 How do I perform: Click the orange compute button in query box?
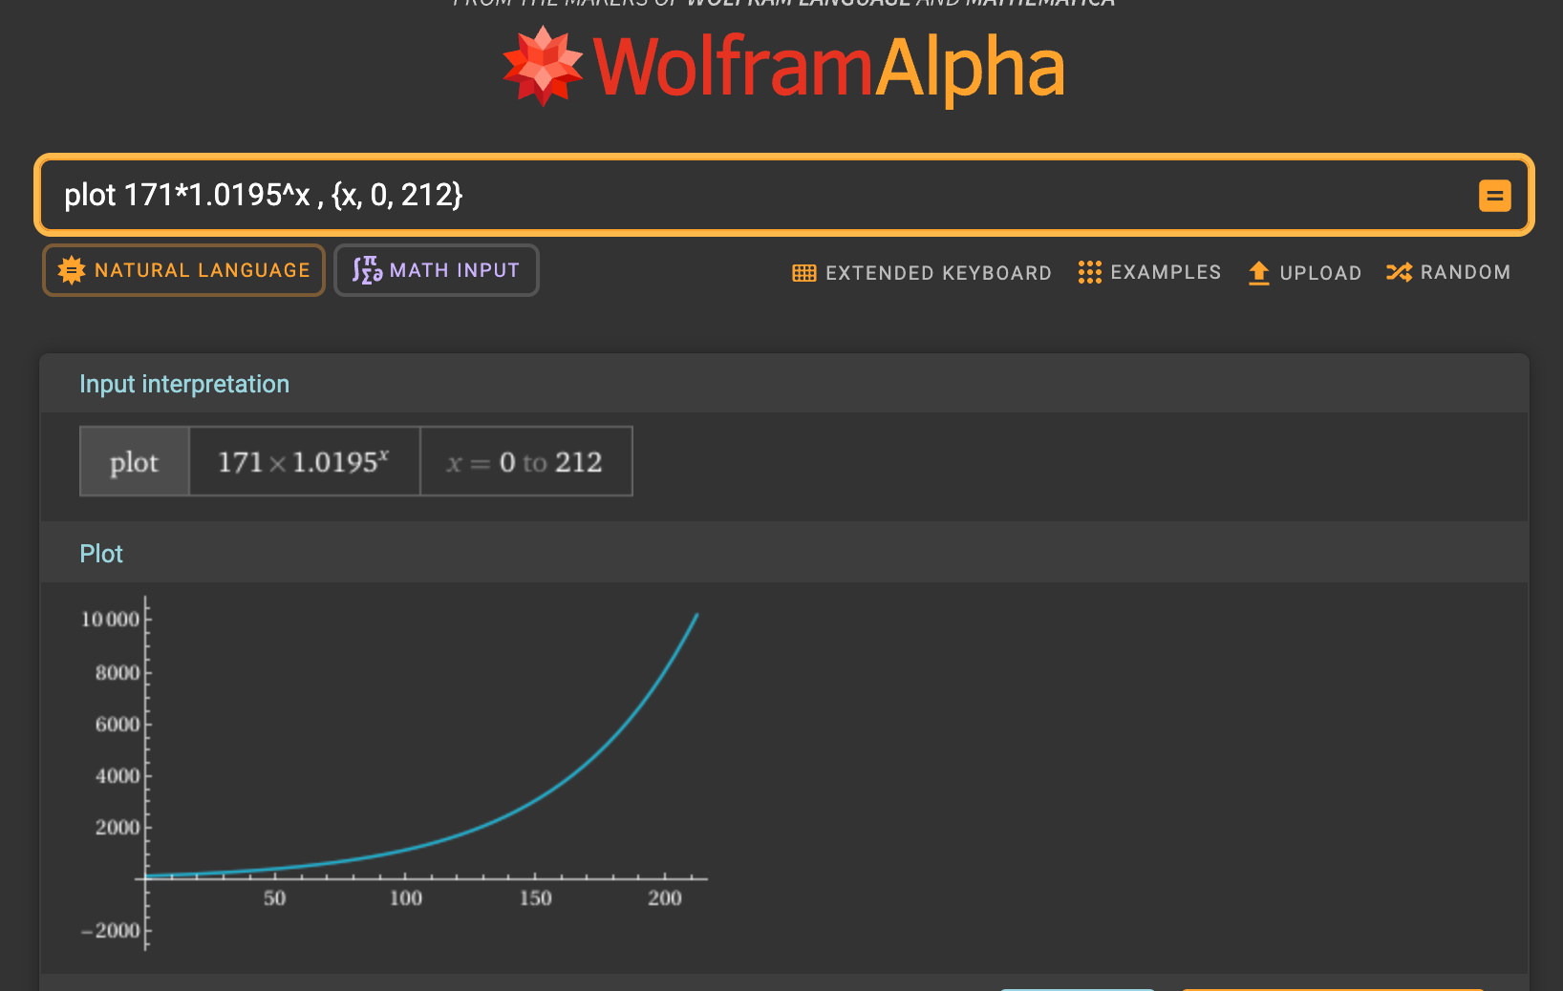tap(1494, 196)
